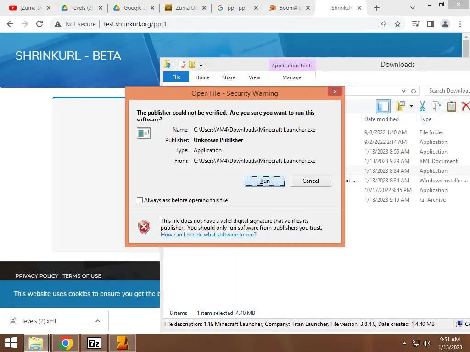This screenshot has height=352, width=470.
Task: Click the Cut scissors icon
Action: [422, 106]
